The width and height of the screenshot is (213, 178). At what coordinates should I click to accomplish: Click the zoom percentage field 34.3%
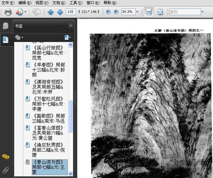click(x=129, y=12)
